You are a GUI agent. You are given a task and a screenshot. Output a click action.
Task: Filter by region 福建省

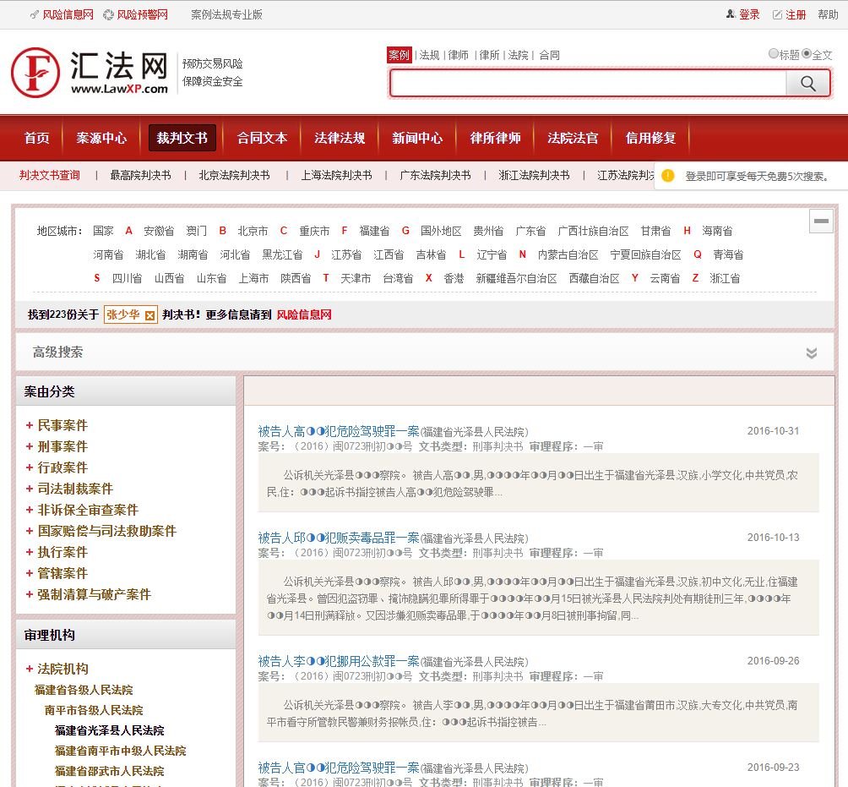[x=374, y=231]
